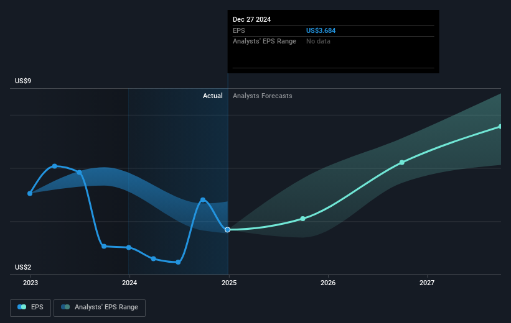The image size is (511, 323).
Task: Select the EPS point on the 2024 gridline
Action: point(129,248)
